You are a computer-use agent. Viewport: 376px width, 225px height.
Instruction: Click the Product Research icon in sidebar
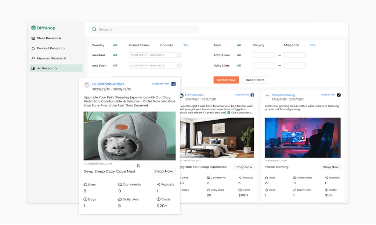pyautogui.click(x=33, y=48)
